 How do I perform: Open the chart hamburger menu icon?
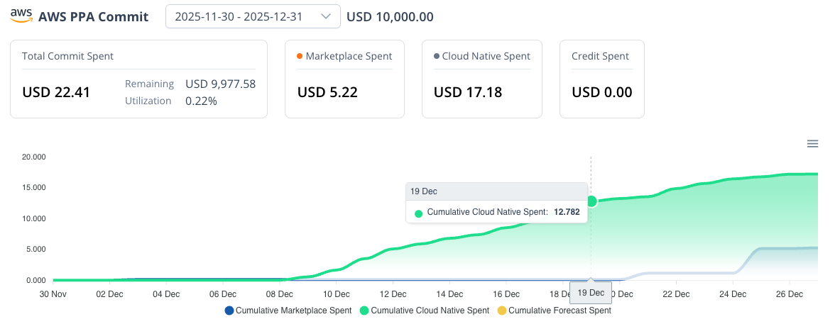pyautogui.click(x=812, y=144)
